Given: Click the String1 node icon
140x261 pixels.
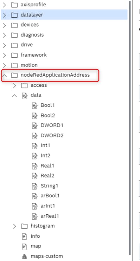Looking at the screenshot, I should [34, 186].
